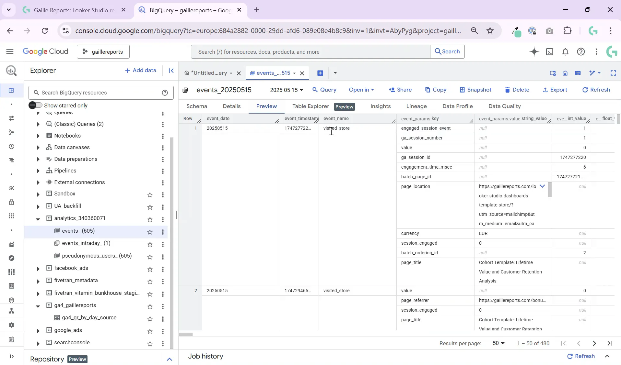Expand the Notebooks tree node

click(x=38, y=136)
